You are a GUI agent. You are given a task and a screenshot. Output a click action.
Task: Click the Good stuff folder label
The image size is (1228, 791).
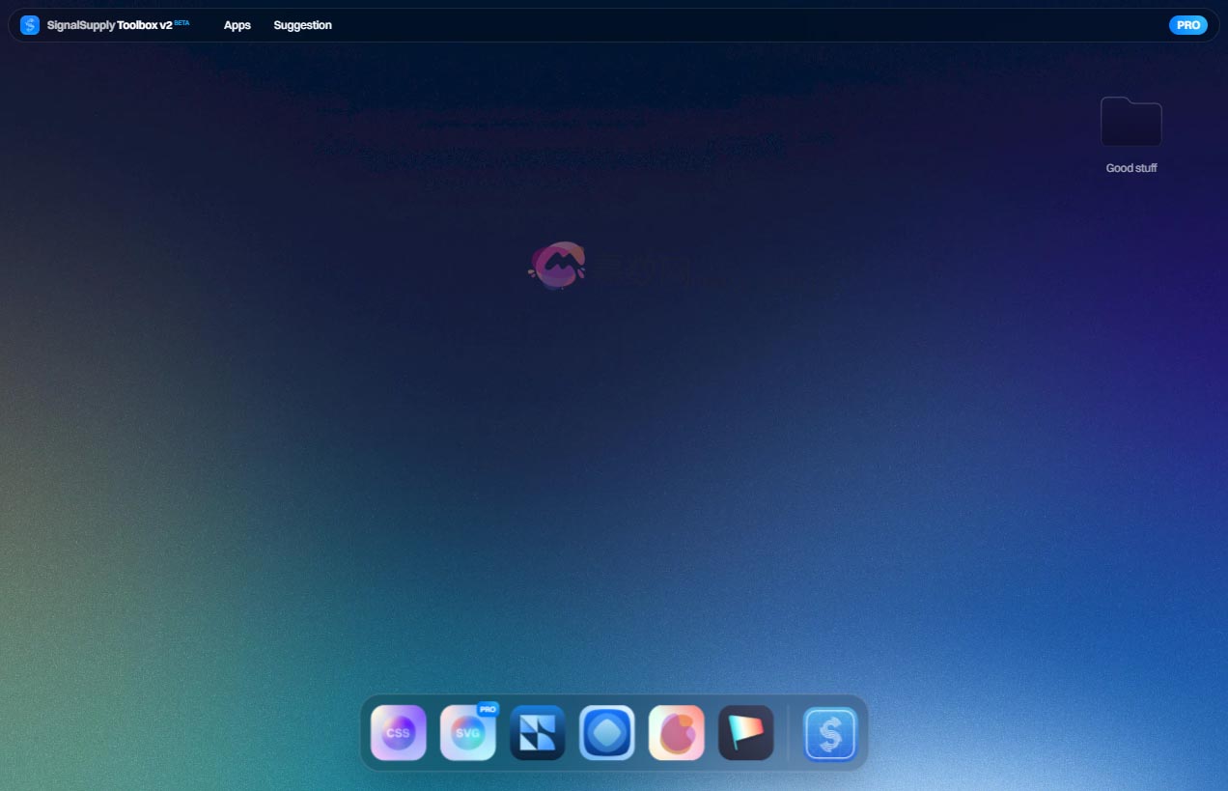pyautogui.click(x=1130, y=167)
